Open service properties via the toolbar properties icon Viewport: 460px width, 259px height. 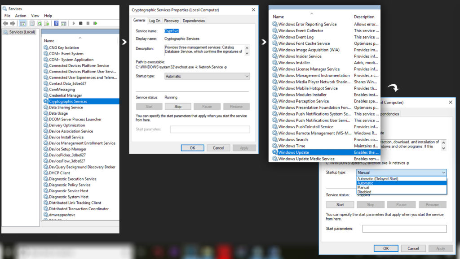pos(31,23)
